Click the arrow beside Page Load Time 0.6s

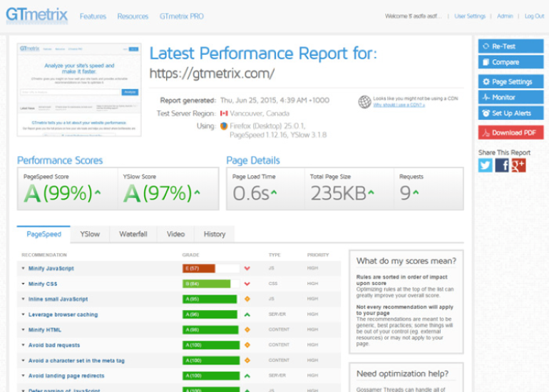click(274, 192)
